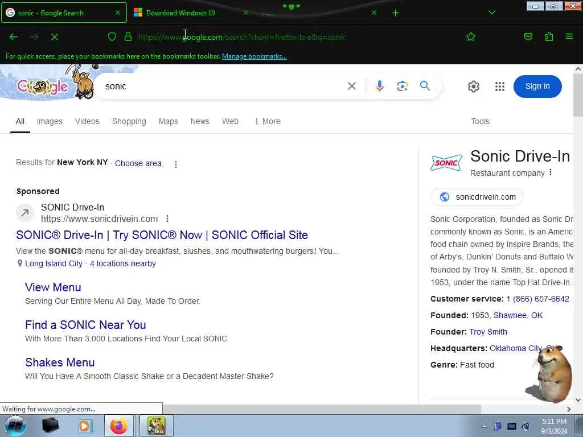The height and width of the screenshot is (437, 583).
Task: Click inside the Google search field
Action: (x=223, y=86)
